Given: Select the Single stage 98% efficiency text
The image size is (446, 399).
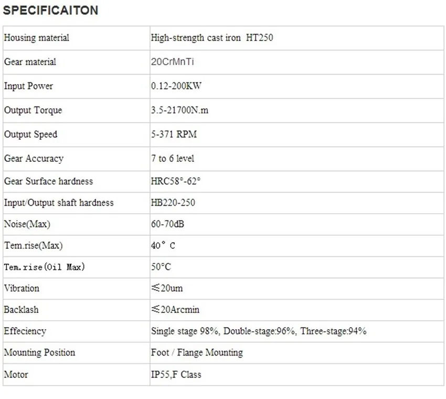Looking at the screenshot, I should coord(185,331).
